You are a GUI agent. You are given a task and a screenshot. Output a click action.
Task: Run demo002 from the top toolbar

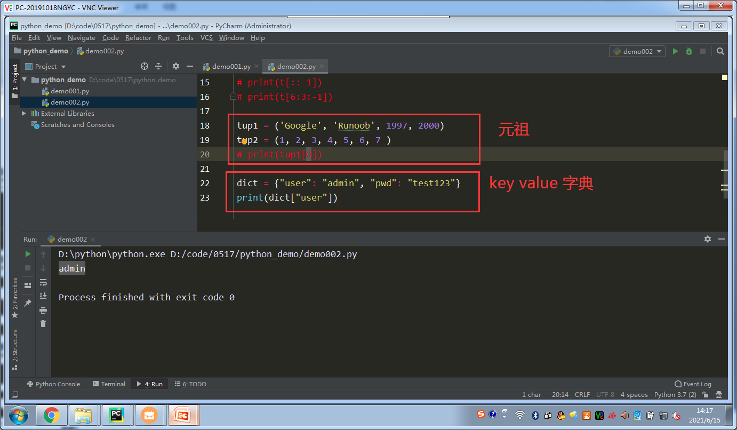click(675, 51)
